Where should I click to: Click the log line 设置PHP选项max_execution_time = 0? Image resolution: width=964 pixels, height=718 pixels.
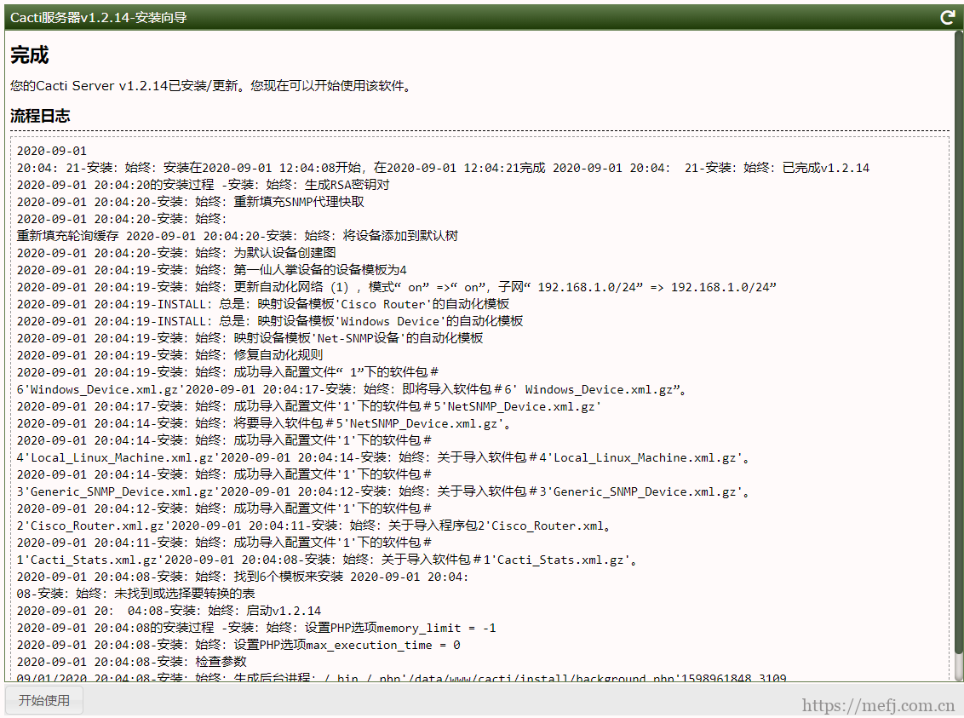pyautogui.click(x=238, y=645)
